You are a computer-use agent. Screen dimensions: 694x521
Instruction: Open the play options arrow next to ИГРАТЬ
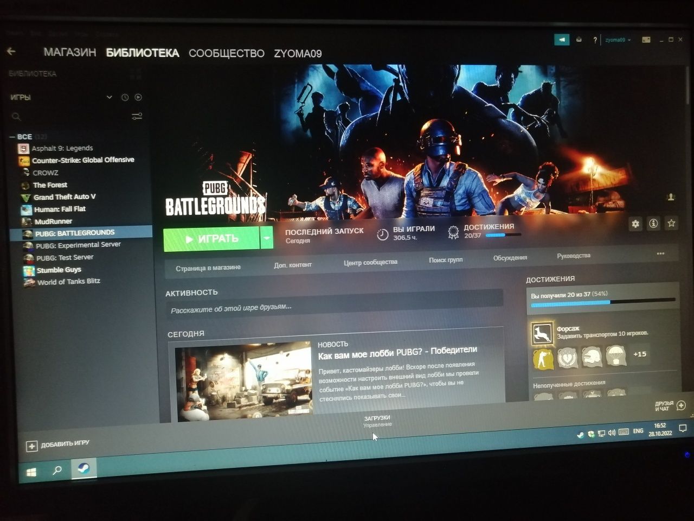tap(266, 238)
